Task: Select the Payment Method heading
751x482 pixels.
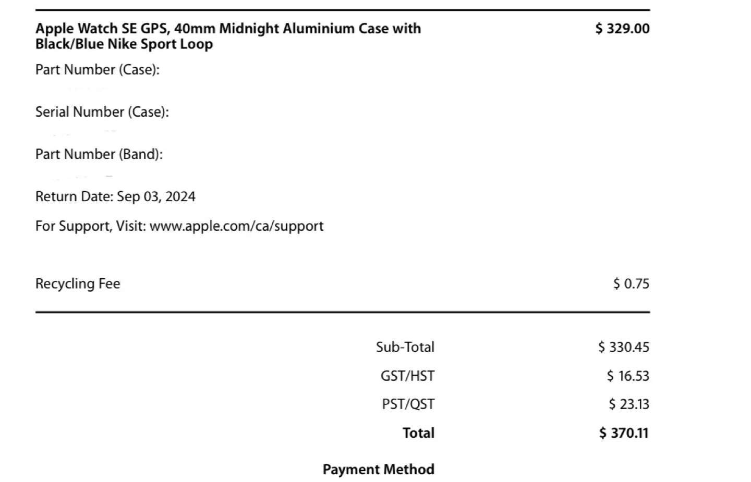Action: (379, 469)
